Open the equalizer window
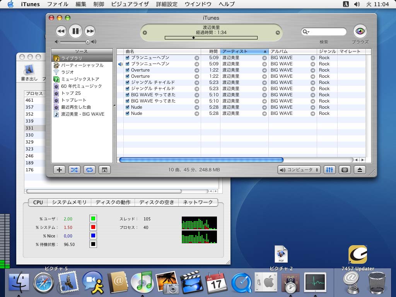 (x=329, y=170)
